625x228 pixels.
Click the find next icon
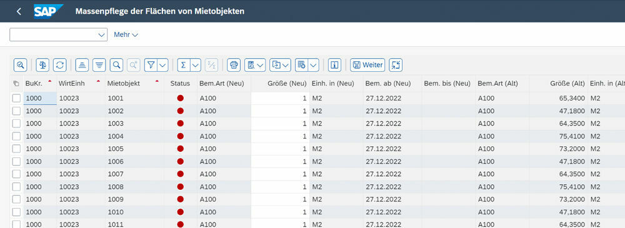point(134,65)
